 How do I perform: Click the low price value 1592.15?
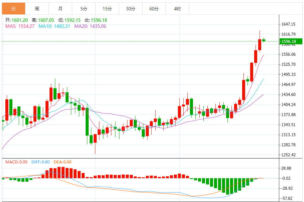(x=72, y=20)
